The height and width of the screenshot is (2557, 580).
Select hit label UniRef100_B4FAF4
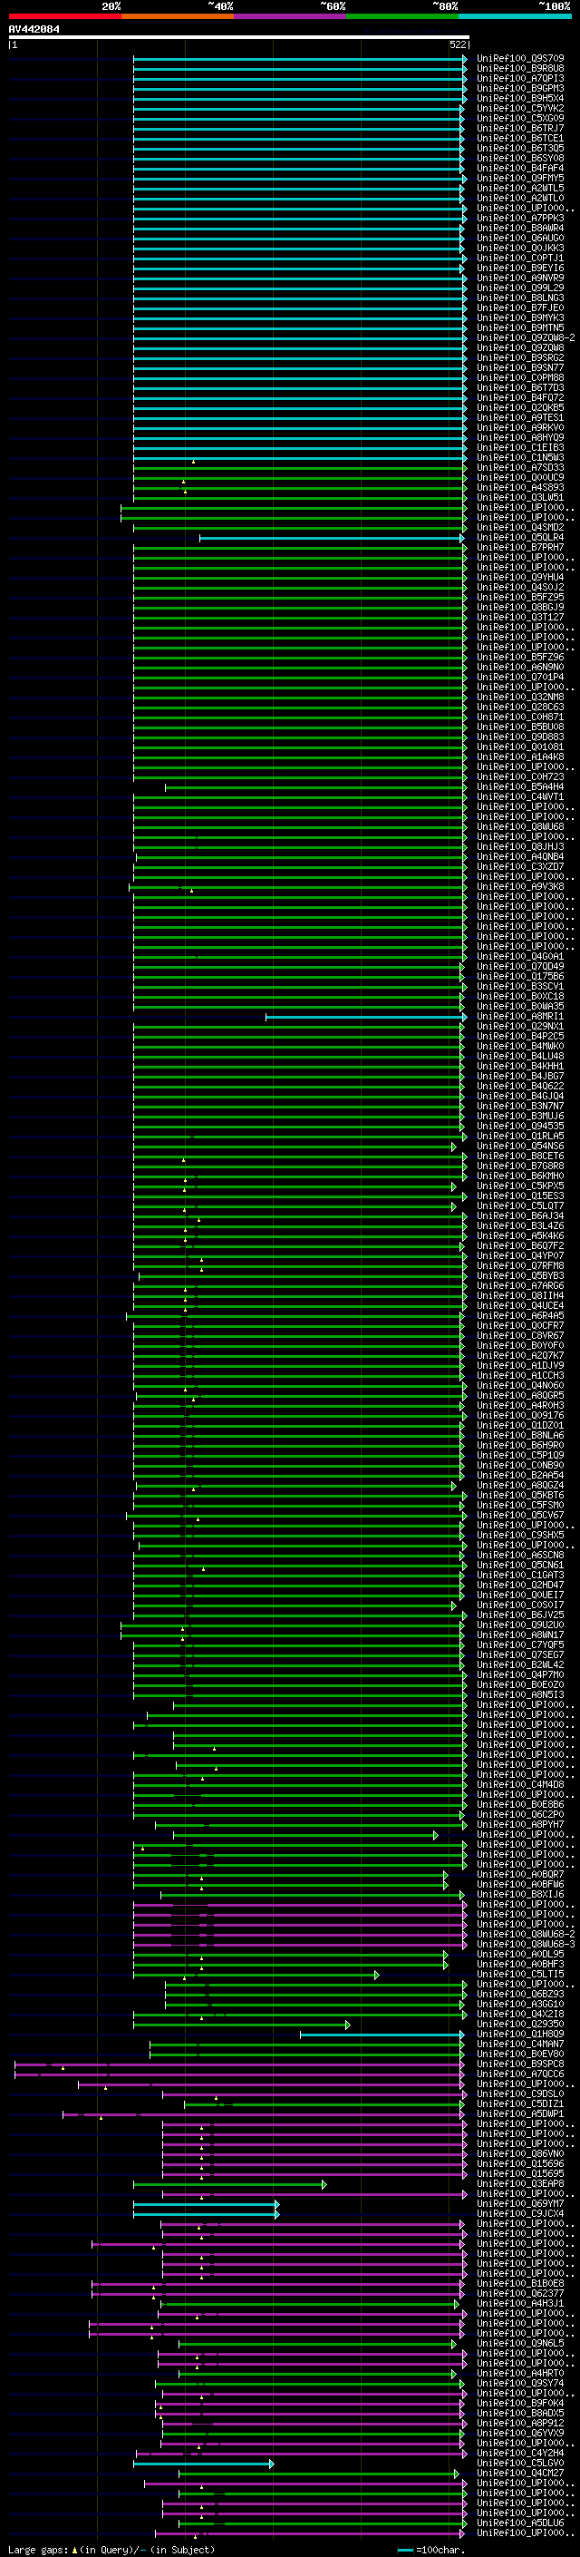[520, 168]
